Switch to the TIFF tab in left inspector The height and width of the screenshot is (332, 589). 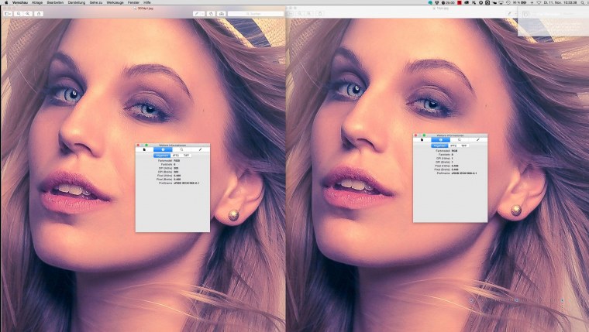click(186, 156)
